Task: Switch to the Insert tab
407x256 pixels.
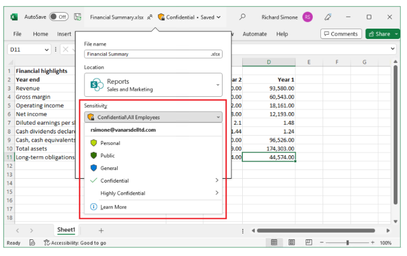Action: [x=64, y=34]
